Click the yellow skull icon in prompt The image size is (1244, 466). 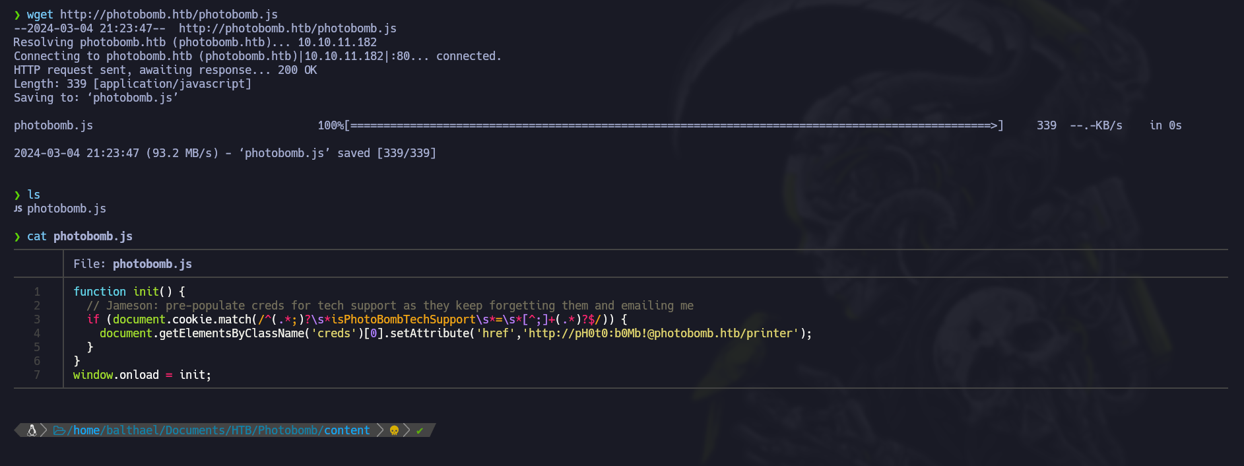[394, 430]
